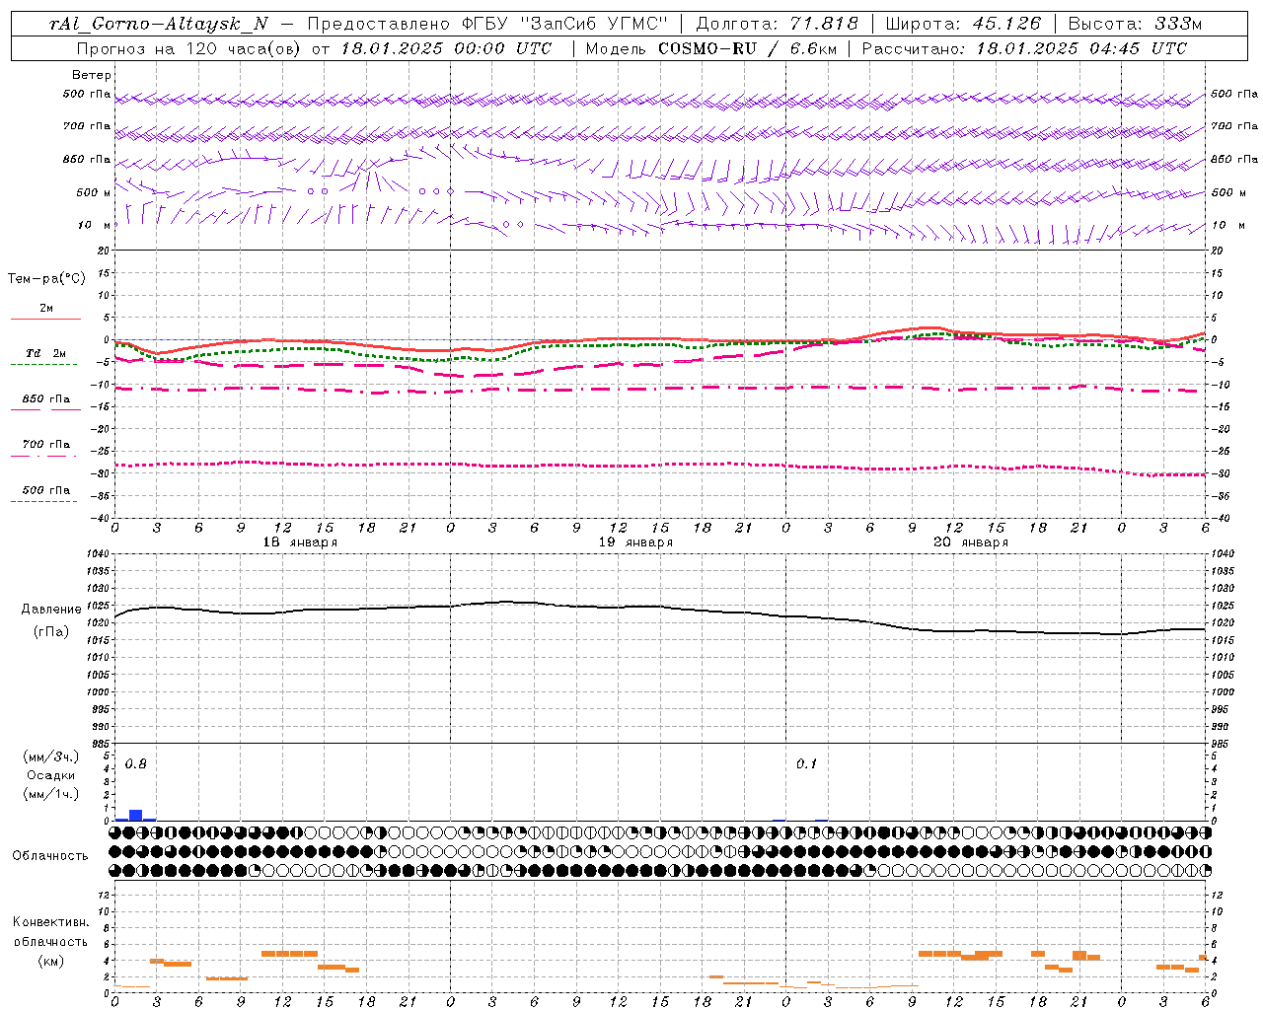Click the 'Ветер' wind panel label
The height and width of the screenshot is (1010, 1263).
(x=92, y=75)
